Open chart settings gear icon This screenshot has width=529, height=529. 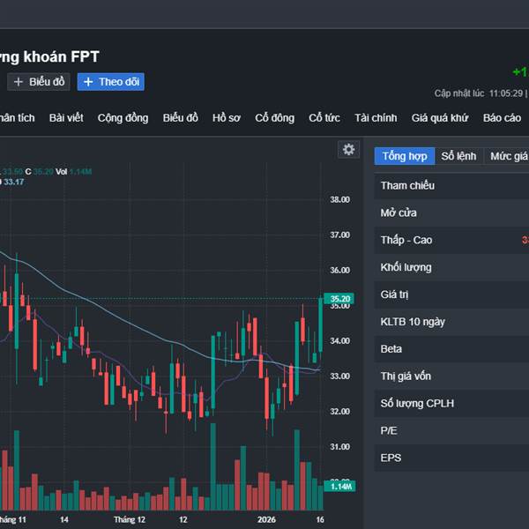click(x=349, y=150)
